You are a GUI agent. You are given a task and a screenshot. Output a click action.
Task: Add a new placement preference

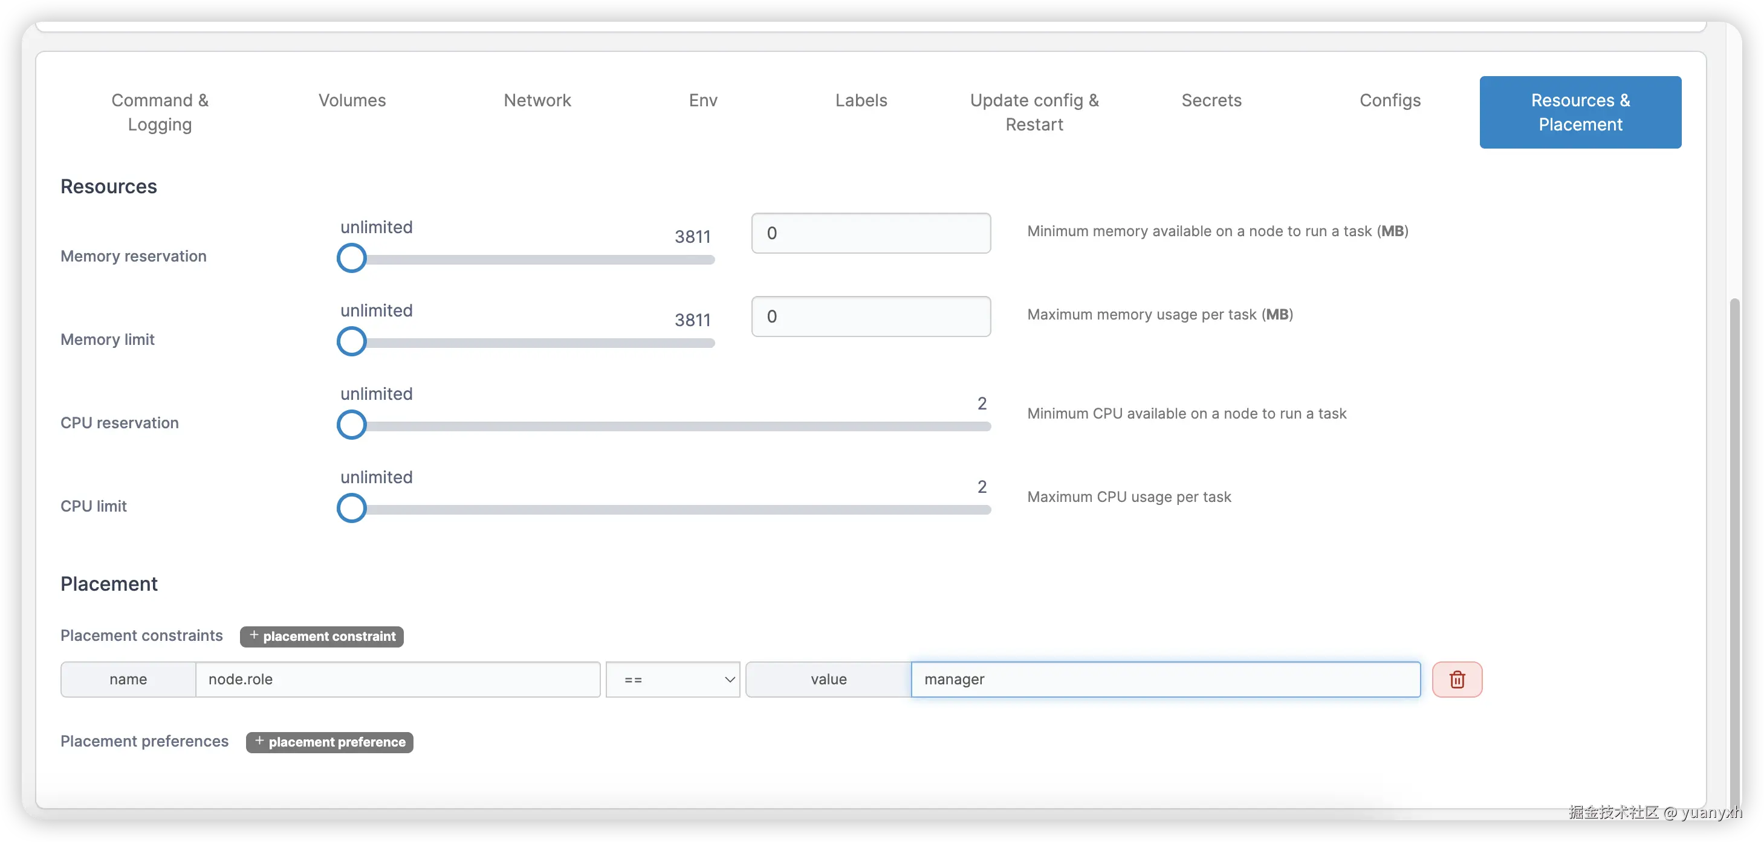pos(329,742)
